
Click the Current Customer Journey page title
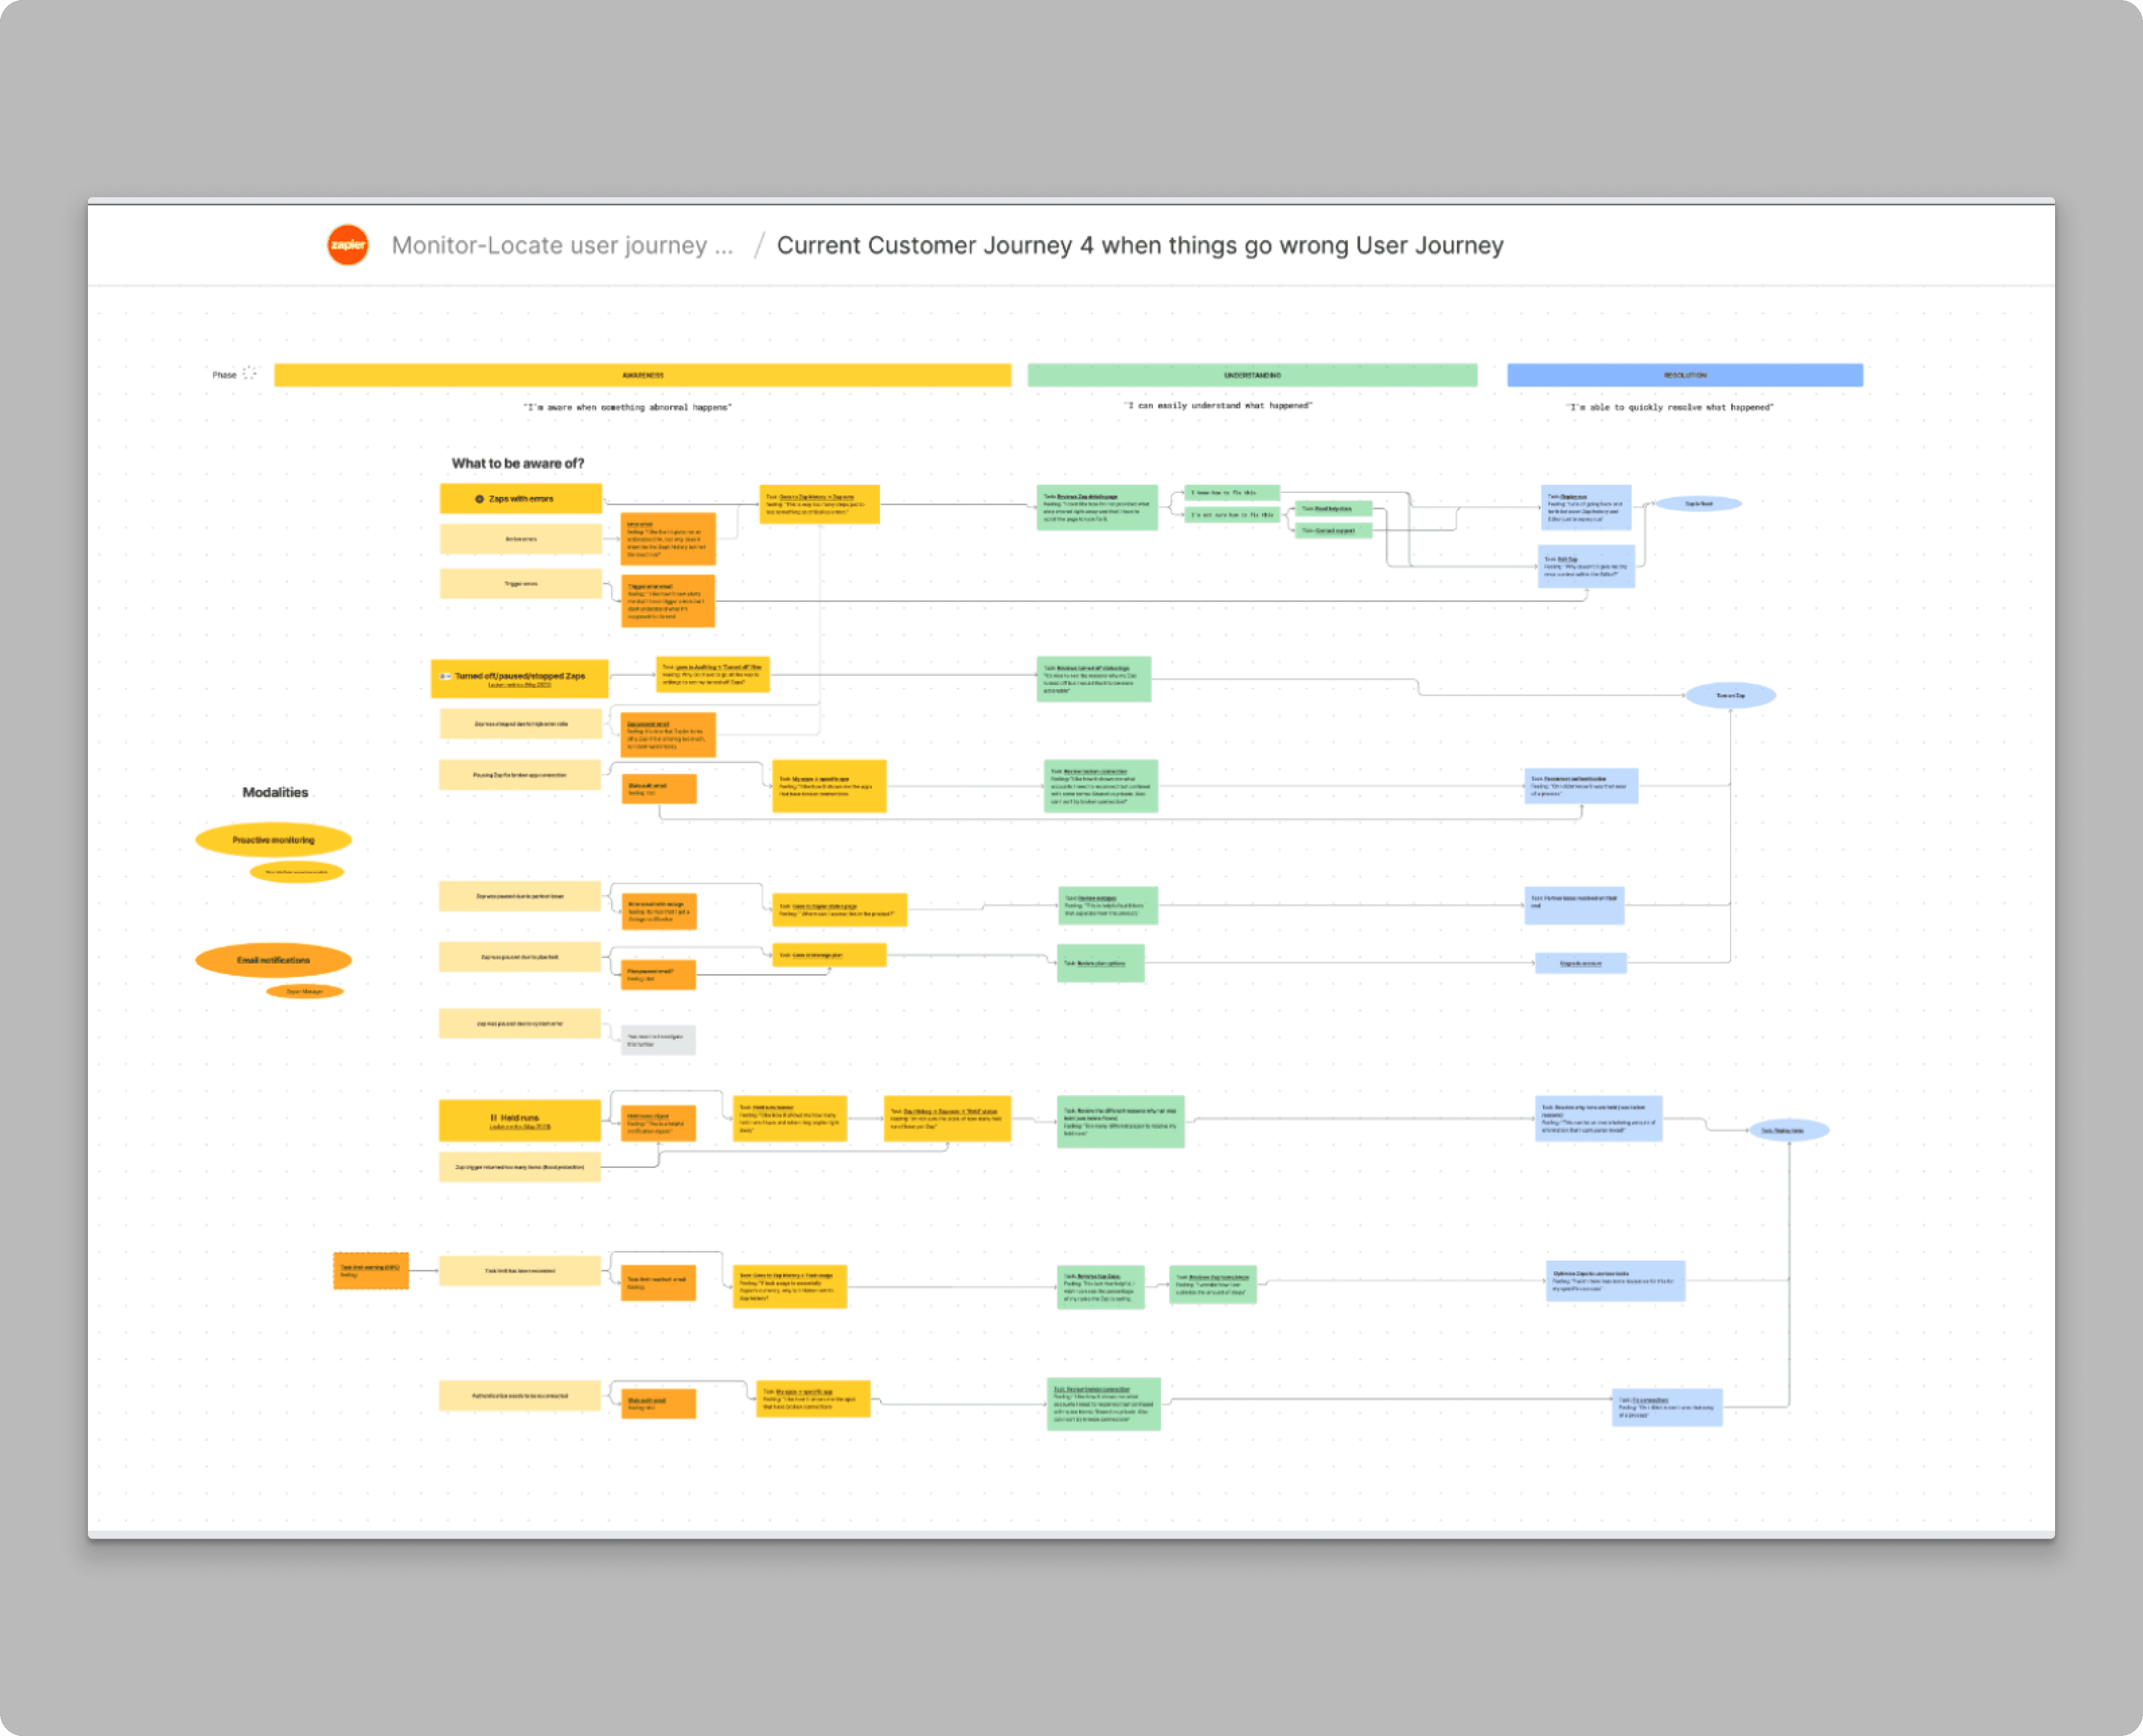click(x=1139, y=245)
